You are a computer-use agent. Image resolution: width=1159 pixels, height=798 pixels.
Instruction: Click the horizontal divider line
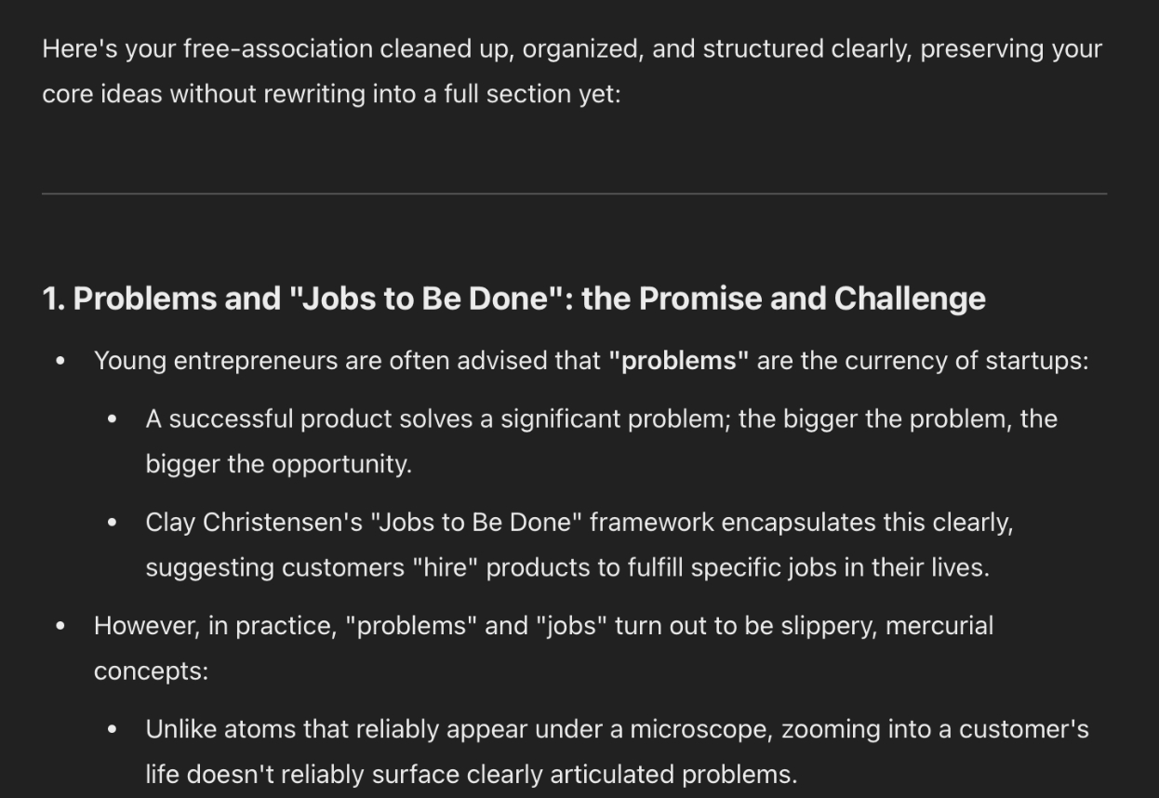point(574,193)
